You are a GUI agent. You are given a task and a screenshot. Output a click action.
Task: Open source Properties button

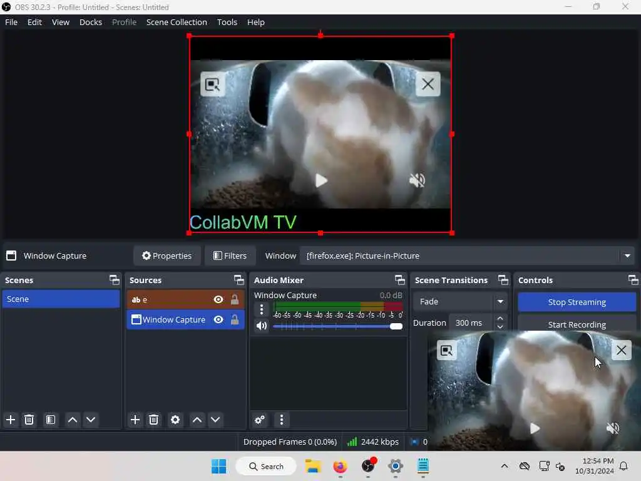click(167, 256)
